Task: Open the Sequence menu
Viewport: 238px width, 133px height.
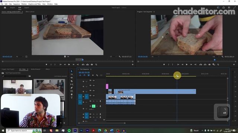Action: (x=16, y=4)
